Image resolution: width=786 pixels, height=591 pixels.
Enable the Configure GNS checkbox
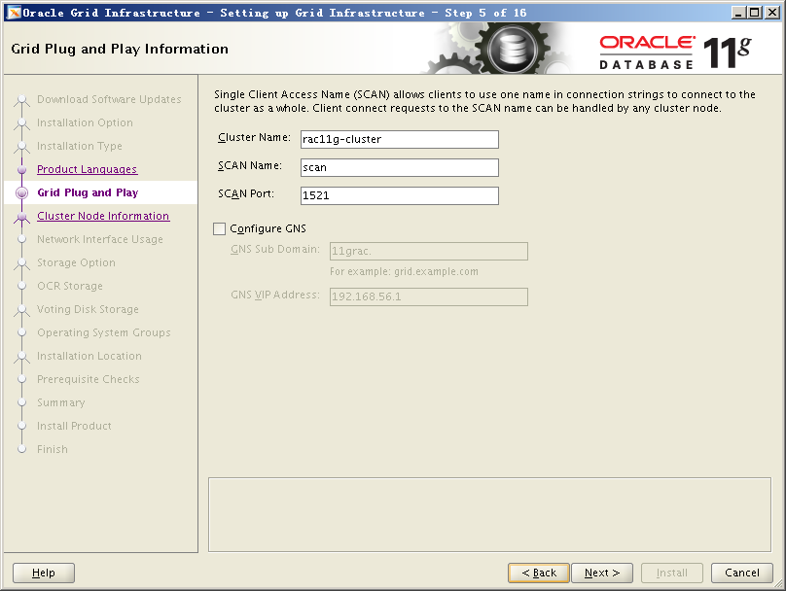tap(220, 229)
